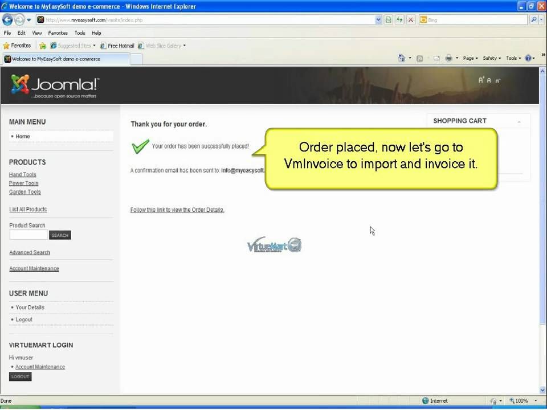Open the Safety command bar menu
This screenshot has width=547, height=410.
[492, 58]
